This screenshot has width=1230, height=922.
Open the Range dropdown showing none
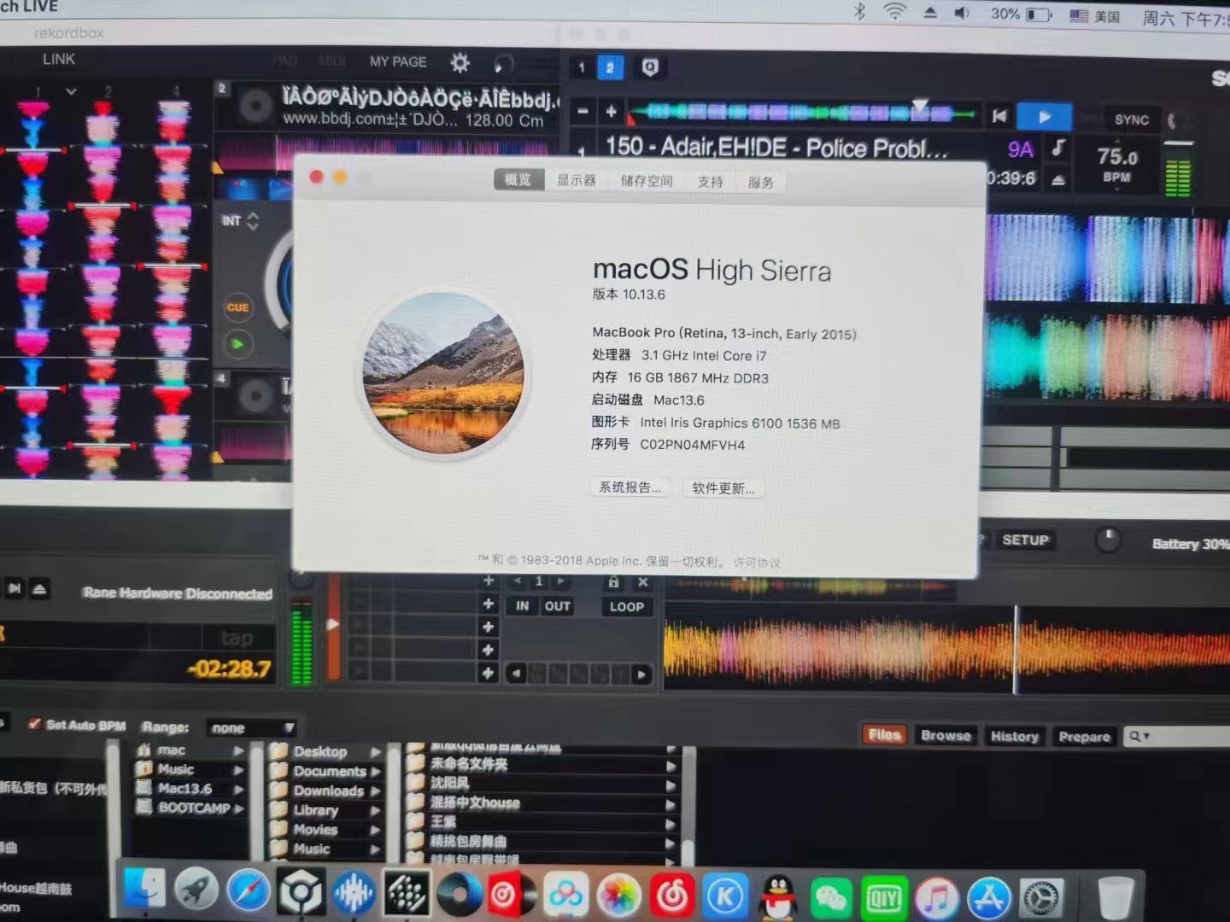252,727
